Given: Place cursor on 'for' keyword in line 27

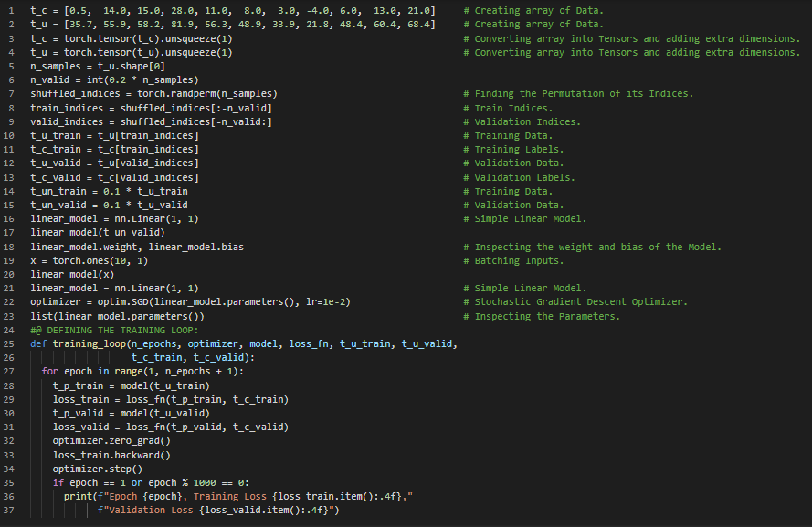Looking at the screenshot, I should [49, 372].
